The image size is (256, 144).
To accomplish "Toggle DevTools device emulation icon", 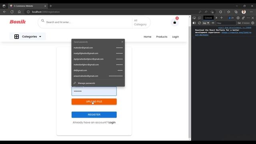I will point(200,18).
